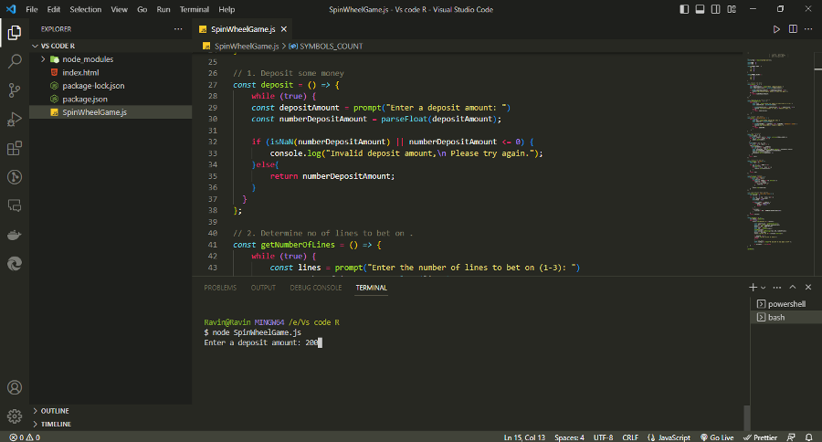Switch to the OUTPUT panel tab
The image size is (822, 442).
coord(263,288)
